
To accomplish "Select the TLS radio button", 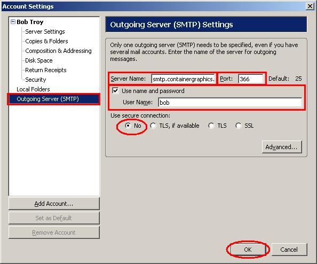I will tap(211, 126).
